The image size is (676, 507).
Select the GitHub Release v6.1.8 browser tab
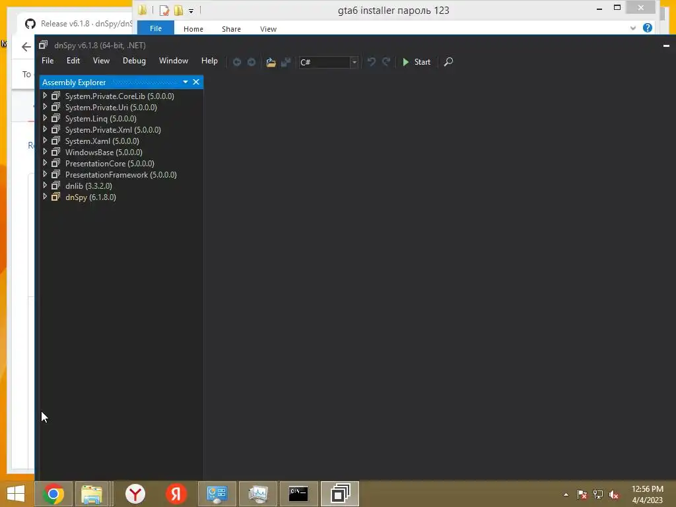[x=78, y=24]
